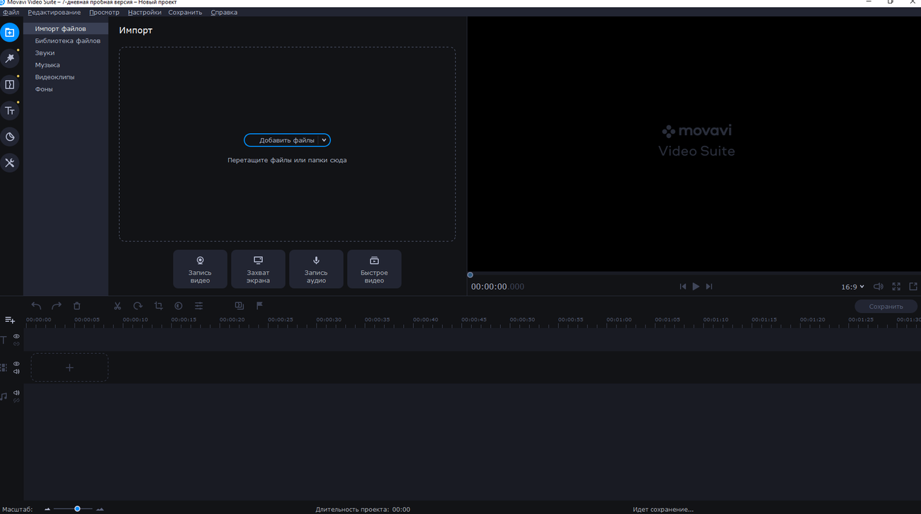Screen dimensions: 921x514
Task: Detach the preview window icon
Action: click(x=913, y=287)
